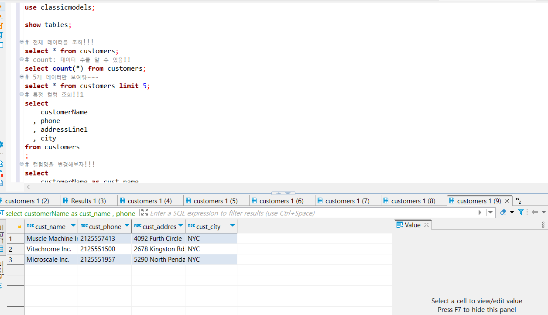The height and width of the screenshot is (315, 548).
Task: Close the customers 1 (9) tab
Action: coord(507,201)
